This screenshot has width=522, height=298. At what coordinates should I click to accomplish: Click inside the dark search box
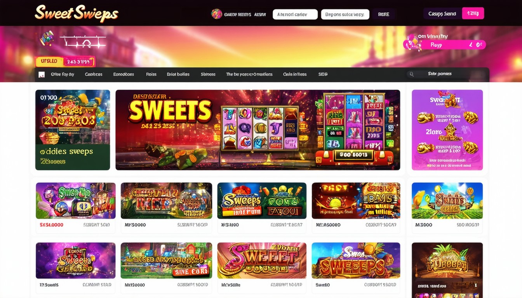pyautogui.click(x=447, y=74)
